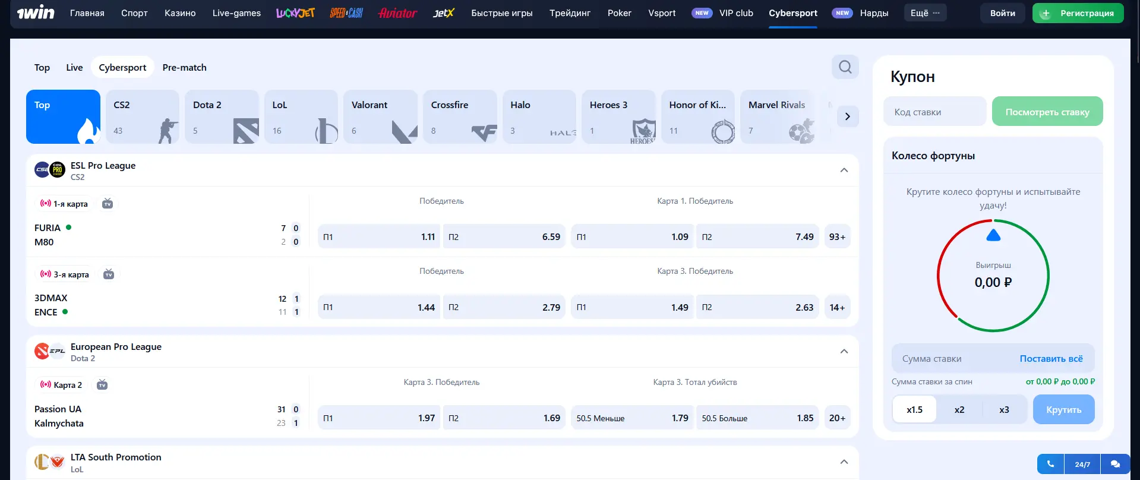This screenshot has height=480, width=1140.
Task: Open the Ещё more menu dropdown
Action: tap(925, 13)
